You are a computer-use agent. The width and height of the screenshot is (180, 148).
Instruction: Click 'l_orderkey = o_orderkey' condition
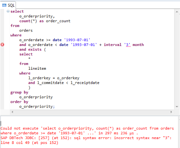[54, 78]
